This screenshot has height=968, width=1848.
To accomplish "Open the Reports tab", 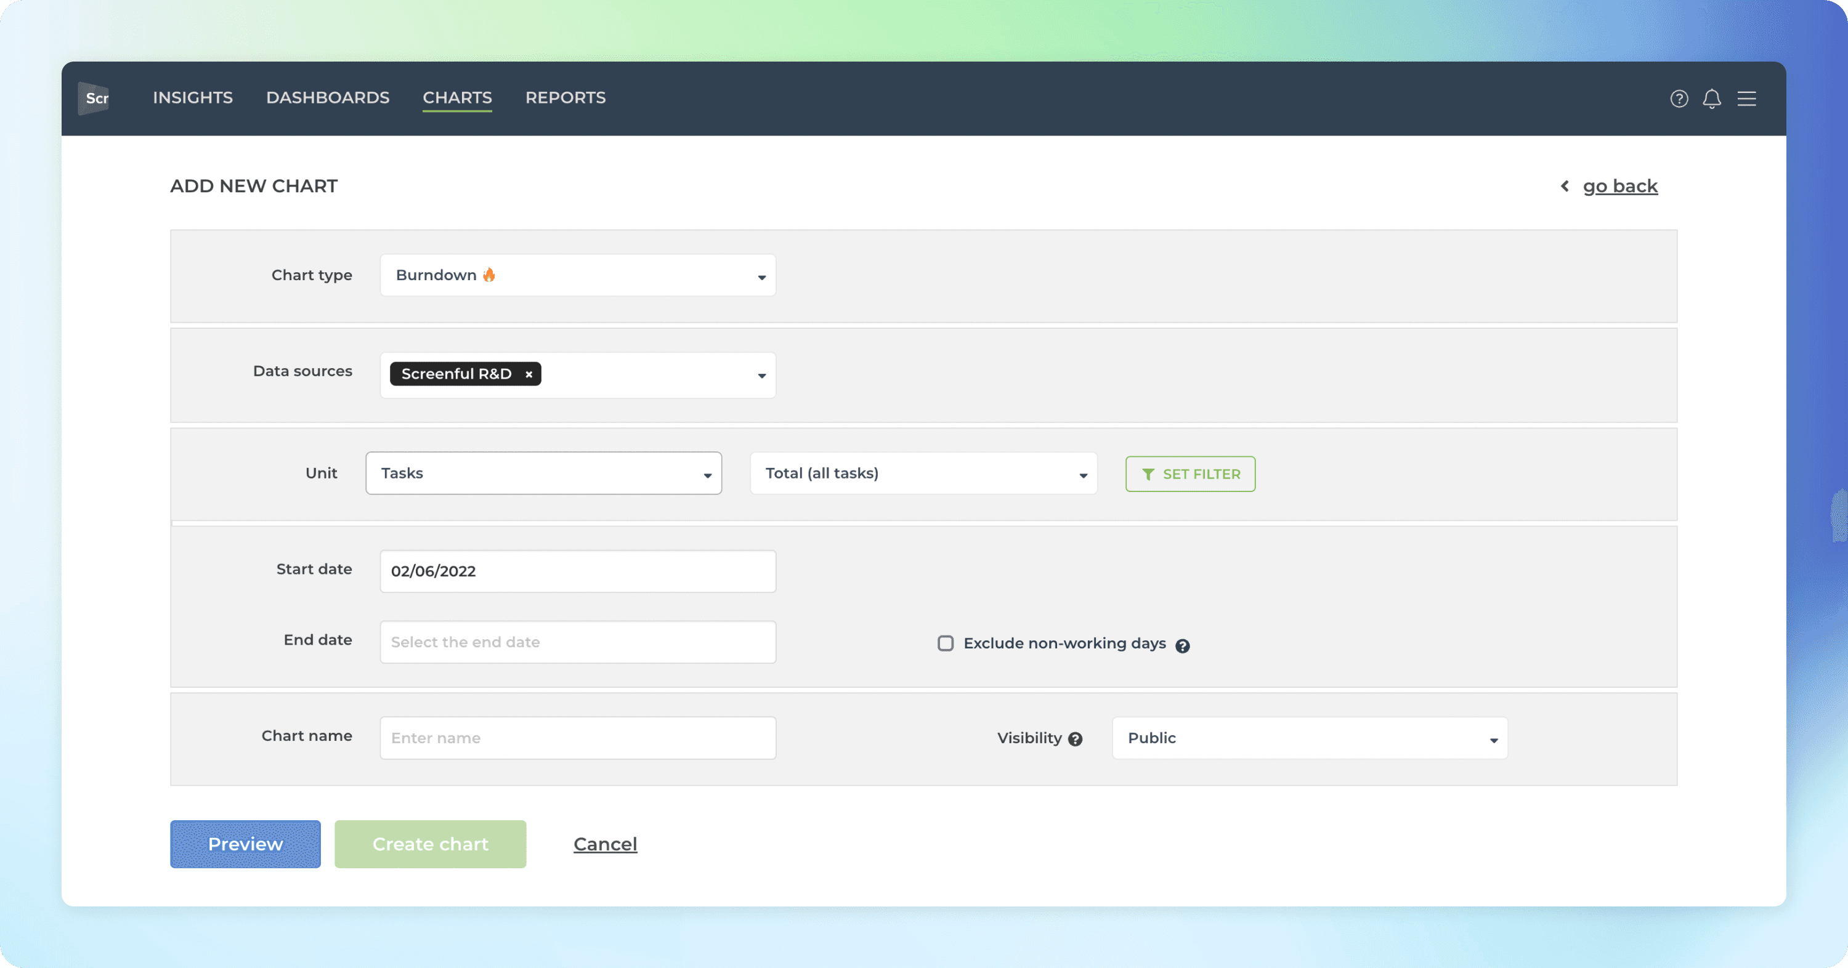I will click(565, 97).
